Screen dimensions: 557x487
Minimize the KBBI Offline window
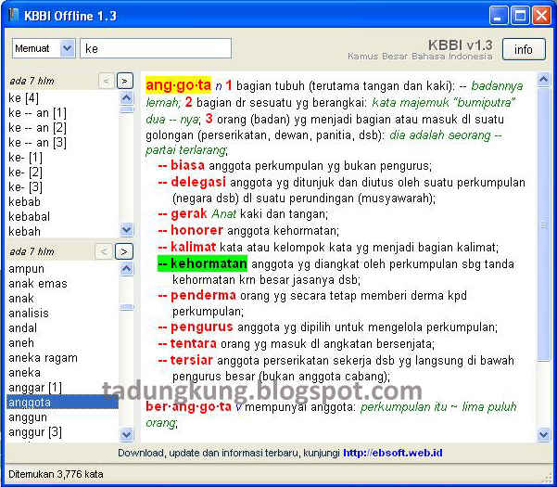[x=498, y=16]
